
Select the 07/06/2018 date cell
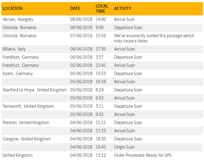(81, 36)
